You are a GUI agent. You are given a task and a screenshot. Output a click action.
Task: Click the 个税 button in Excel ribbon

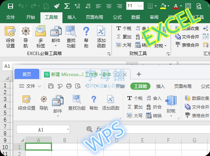coord(124,29)
